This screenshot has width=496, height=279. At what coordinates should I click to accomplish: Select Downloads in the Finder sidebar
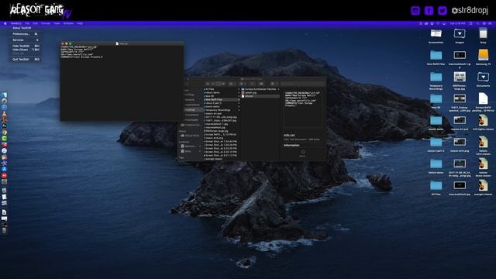(191, 120)
